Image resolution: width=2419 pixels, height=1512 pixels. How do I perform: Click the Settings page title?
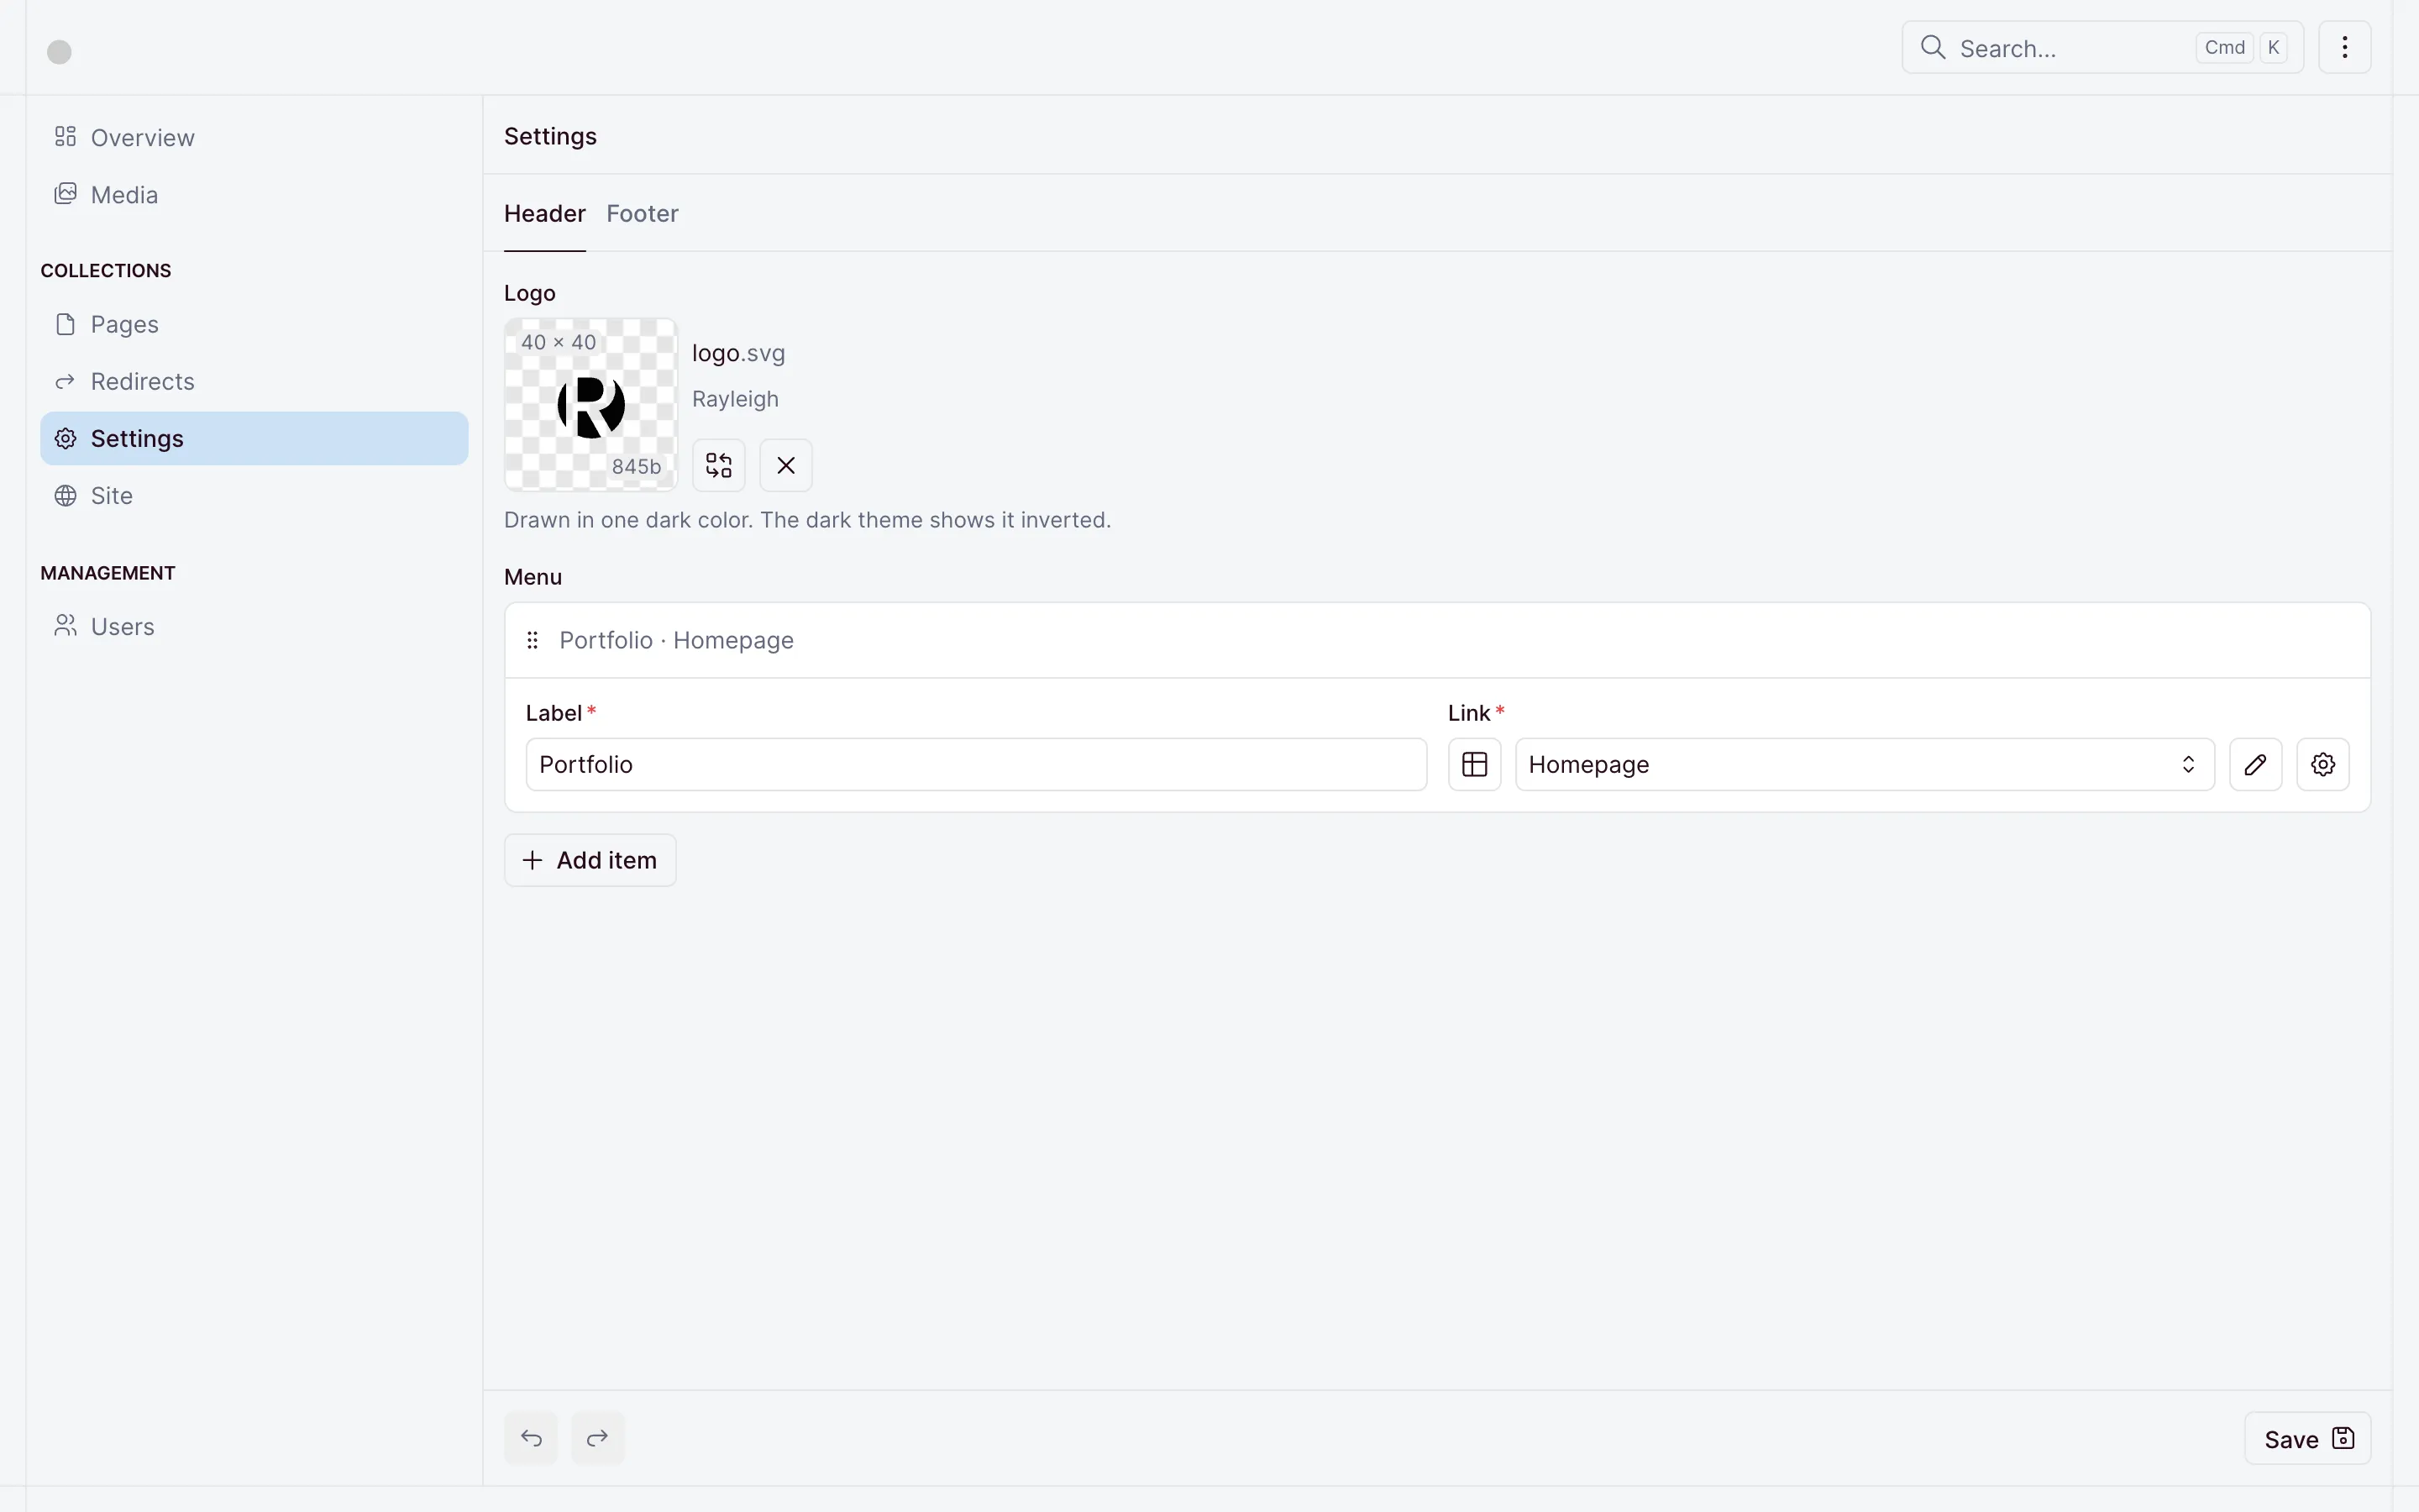pyautogui.click(x=551, y=136)
